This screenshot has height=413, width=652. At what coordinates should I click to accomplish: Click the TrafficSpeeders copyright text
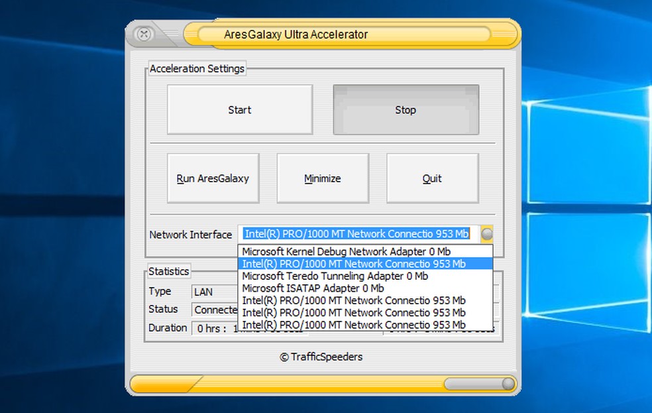tap(321, 357)
